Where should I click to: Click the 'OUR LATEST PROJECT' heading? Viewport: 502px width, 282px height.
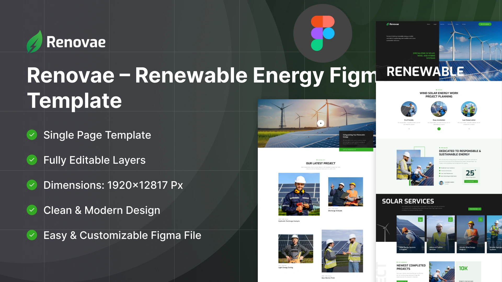[321, 163]
